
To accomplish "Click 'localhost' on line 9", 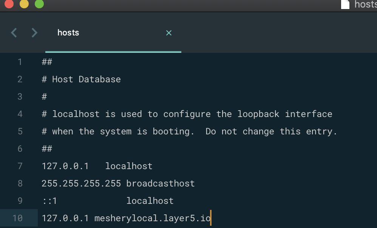I will tap(150, 200).
